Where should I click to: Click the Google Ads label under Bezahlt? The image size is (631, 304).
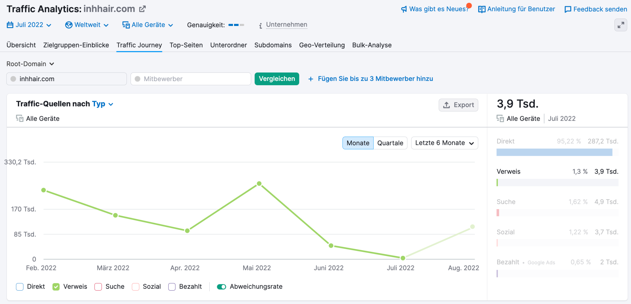(541, 262)
